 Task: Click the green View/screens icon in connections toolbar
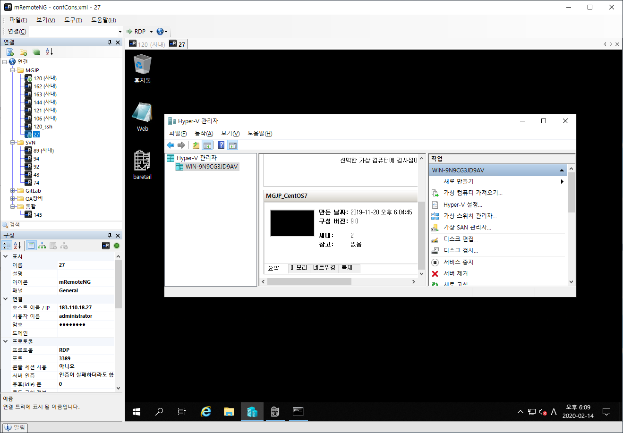(36, 52)
